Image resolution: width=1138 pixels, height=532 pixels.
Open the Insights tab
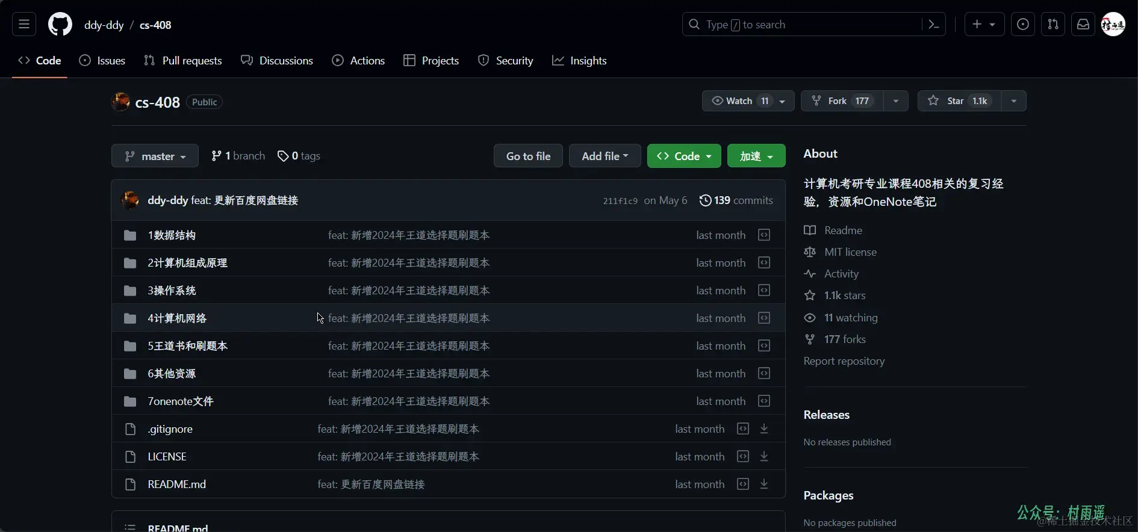579,61
